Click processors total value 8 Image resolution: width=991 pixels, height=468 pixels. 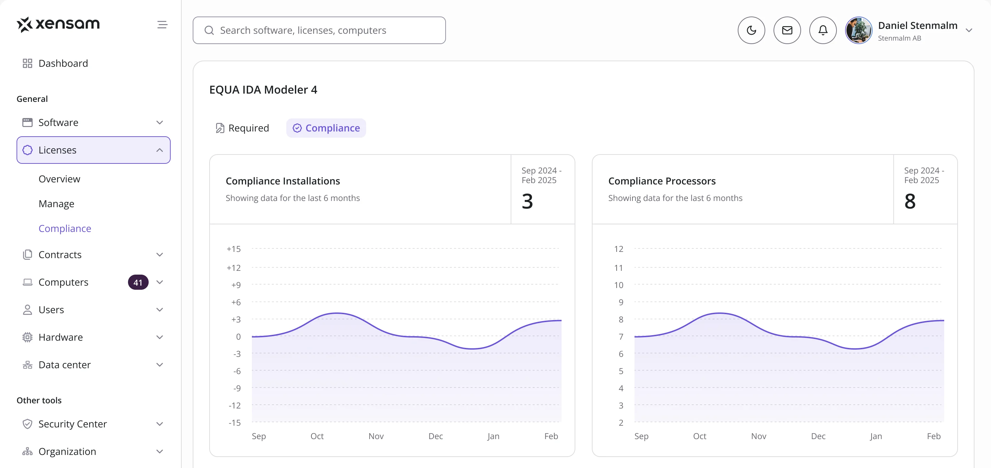(910, 201)
